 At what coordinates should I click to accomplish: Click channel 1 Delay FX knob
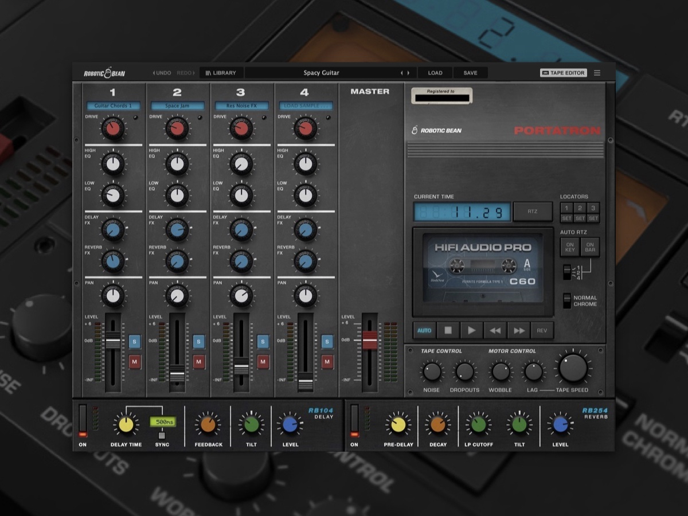pos(113,230)
